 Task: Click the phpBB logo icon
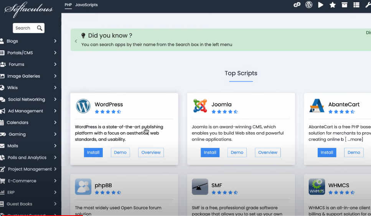pos(83,187)
